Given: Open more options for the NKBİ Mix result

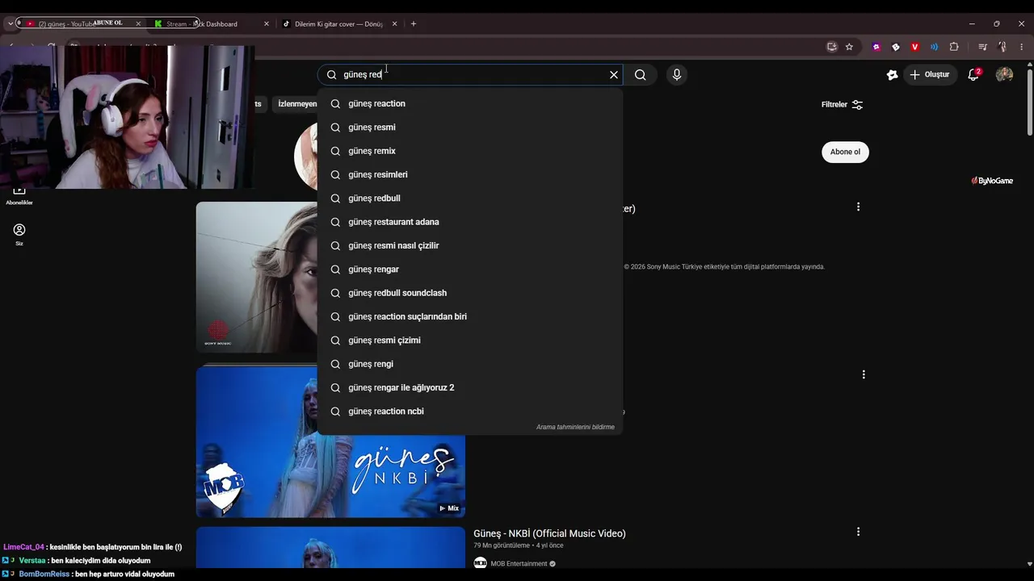Looking at the screenshot, I should click(x=864, y=374).
